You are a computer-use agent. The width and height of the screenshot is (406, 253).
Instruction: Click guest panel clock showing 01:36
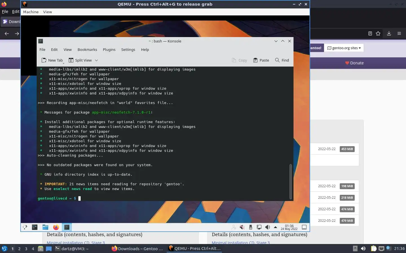[289, 227]
